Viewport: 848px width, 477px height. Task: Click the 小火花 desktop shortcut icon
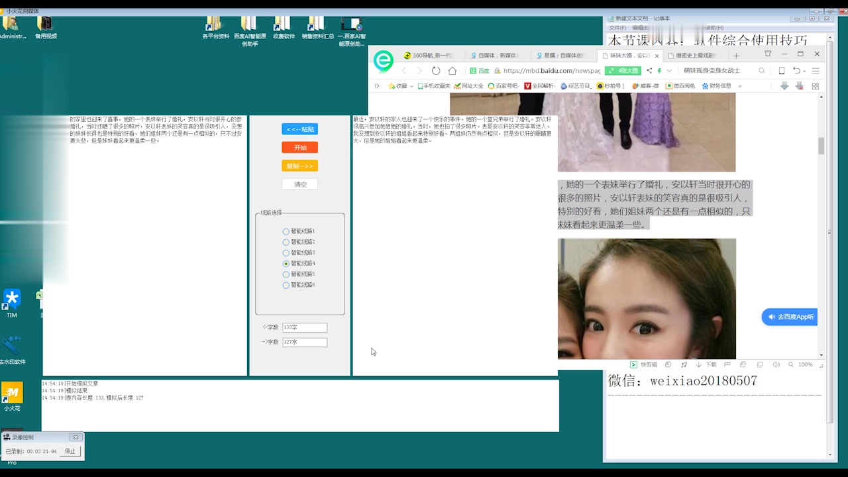click(12, 397)
